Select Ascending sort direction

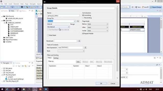pos(83,15)
